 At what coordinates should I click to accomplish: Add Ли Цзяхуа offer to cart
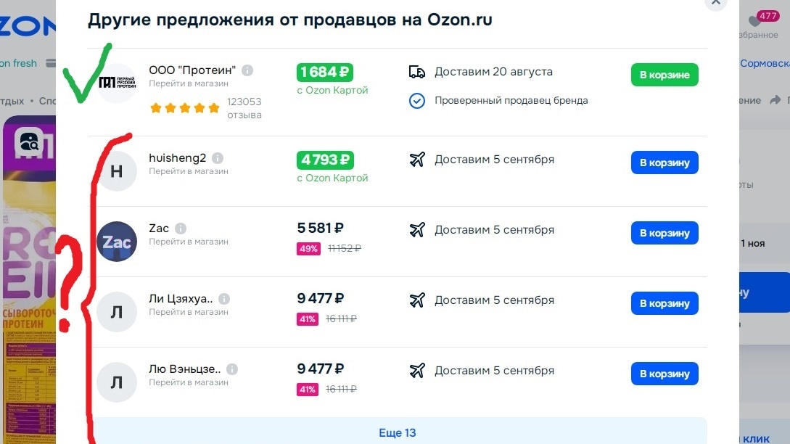(x=664, y=303)
